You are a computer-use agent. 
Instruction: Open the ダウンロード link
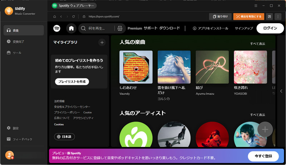click(x=169, y=28)
